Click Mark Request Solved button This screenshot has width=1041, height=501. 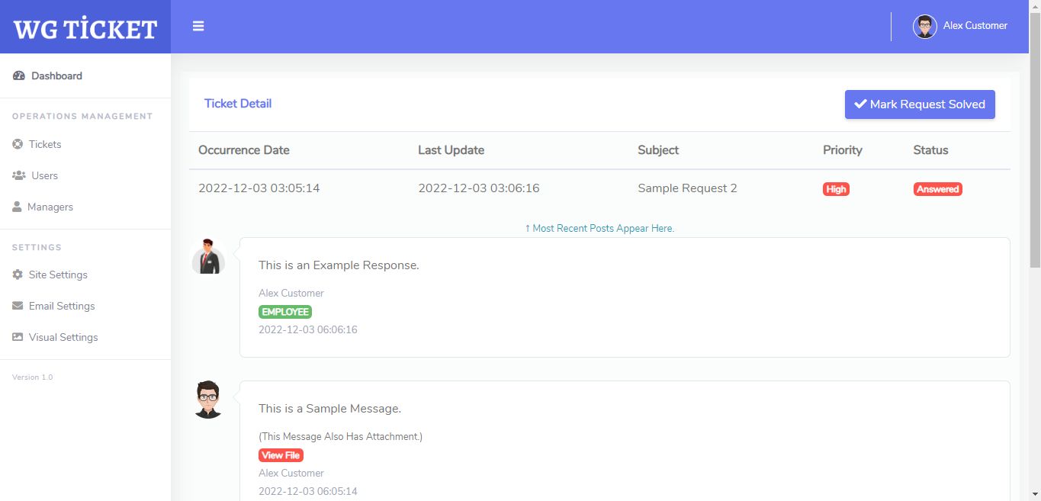pos(920,104)
